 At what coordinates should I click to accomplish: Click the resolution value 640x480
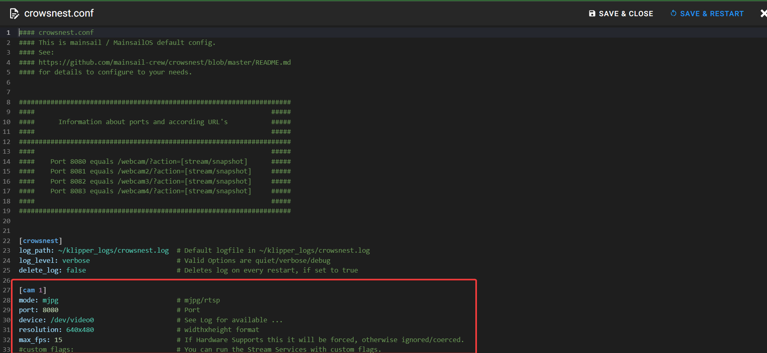80,330
